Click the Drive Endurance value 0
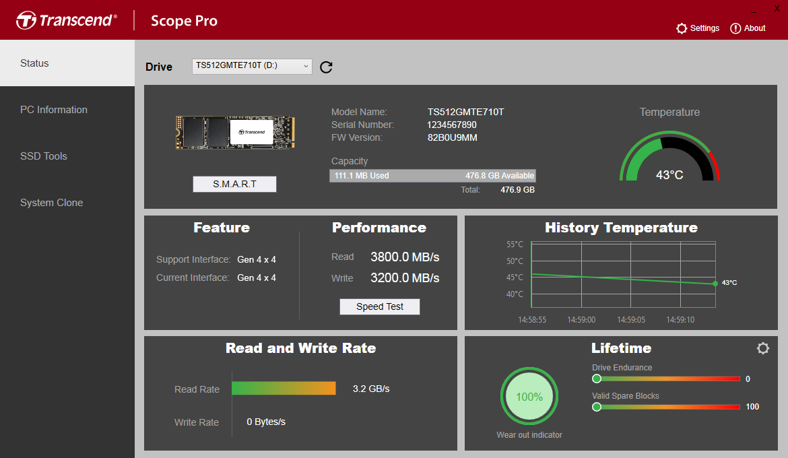This screenshot has height=458, width=788. tap(748, 379)
